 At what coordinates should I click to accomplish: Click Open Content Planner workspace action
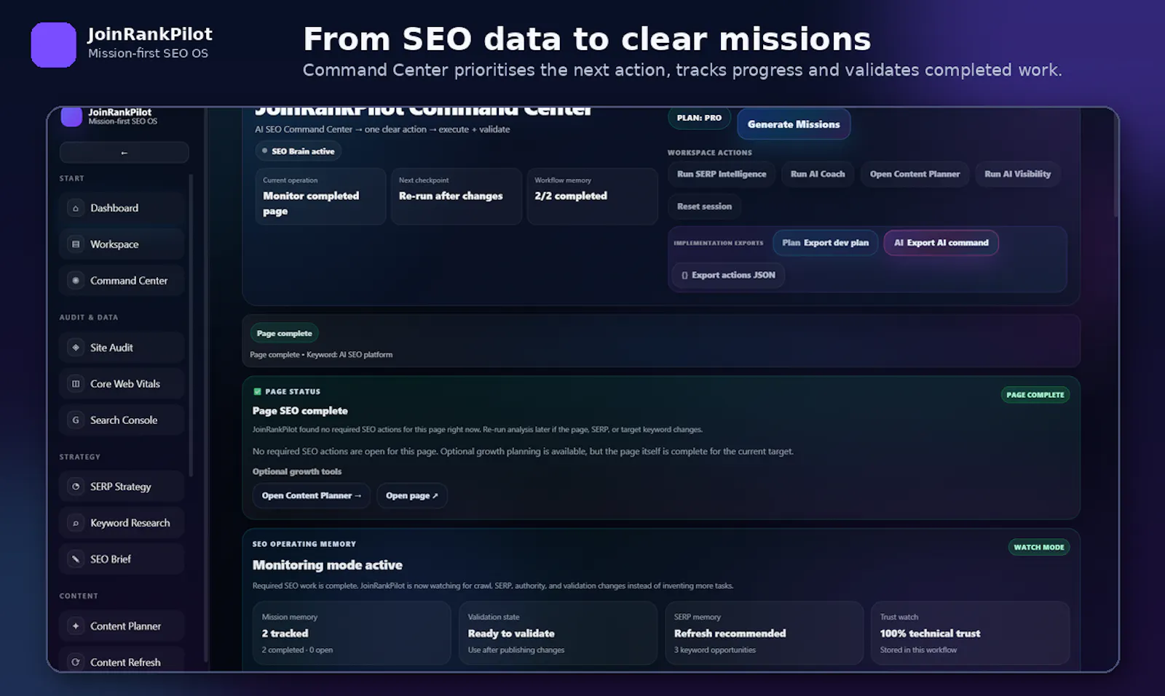(x=915, y=175)
